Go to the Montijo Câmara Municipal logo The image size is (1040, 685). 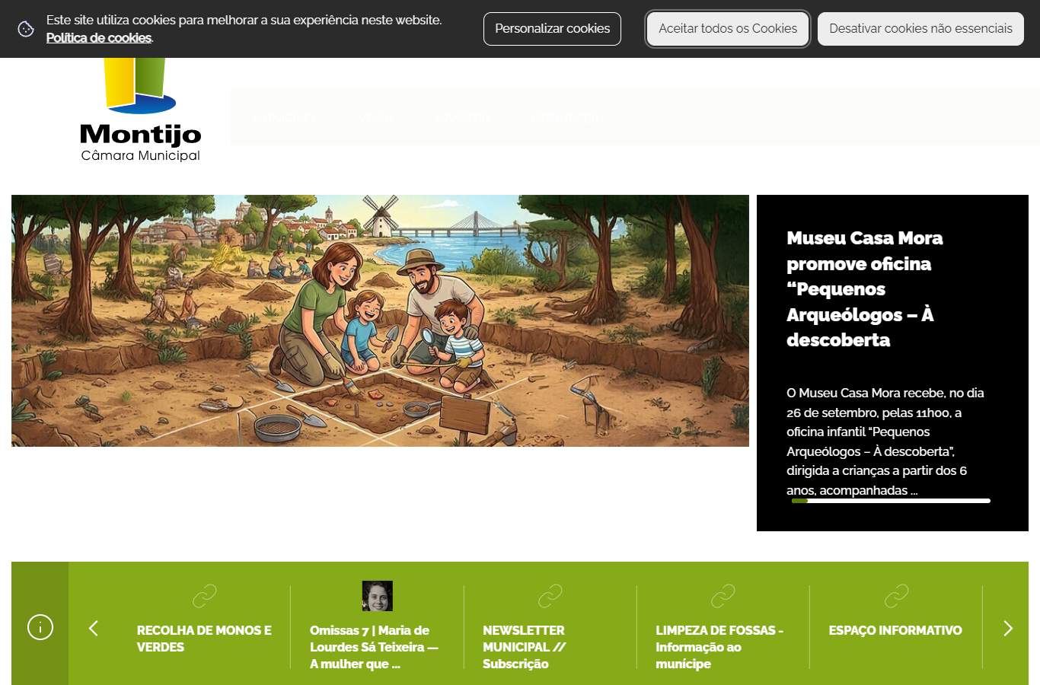[141, 110]
